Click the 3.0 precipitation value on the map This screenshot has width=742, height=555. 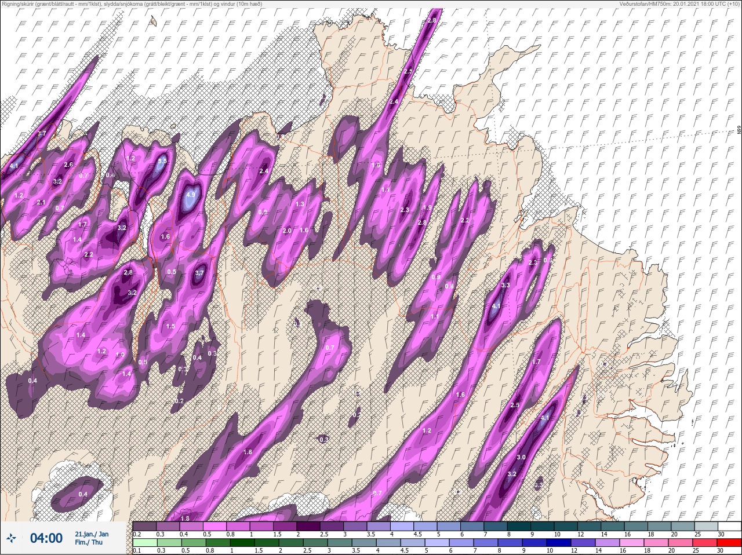(521, 457)
